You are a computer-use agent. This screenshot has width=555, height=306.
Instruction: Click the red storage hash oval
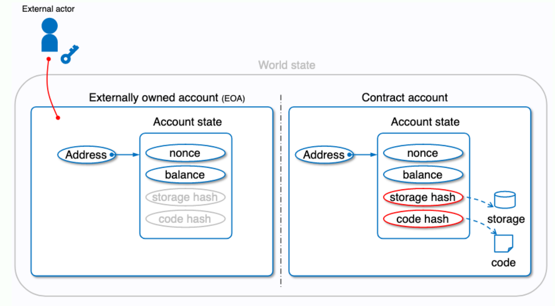[x=422, y=197]
